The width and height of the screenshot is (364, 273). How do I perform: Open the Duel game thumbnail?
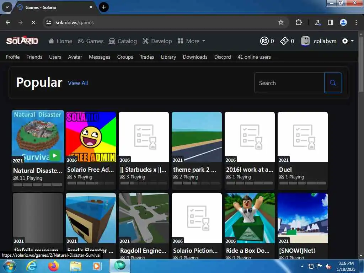coord(303,137)
